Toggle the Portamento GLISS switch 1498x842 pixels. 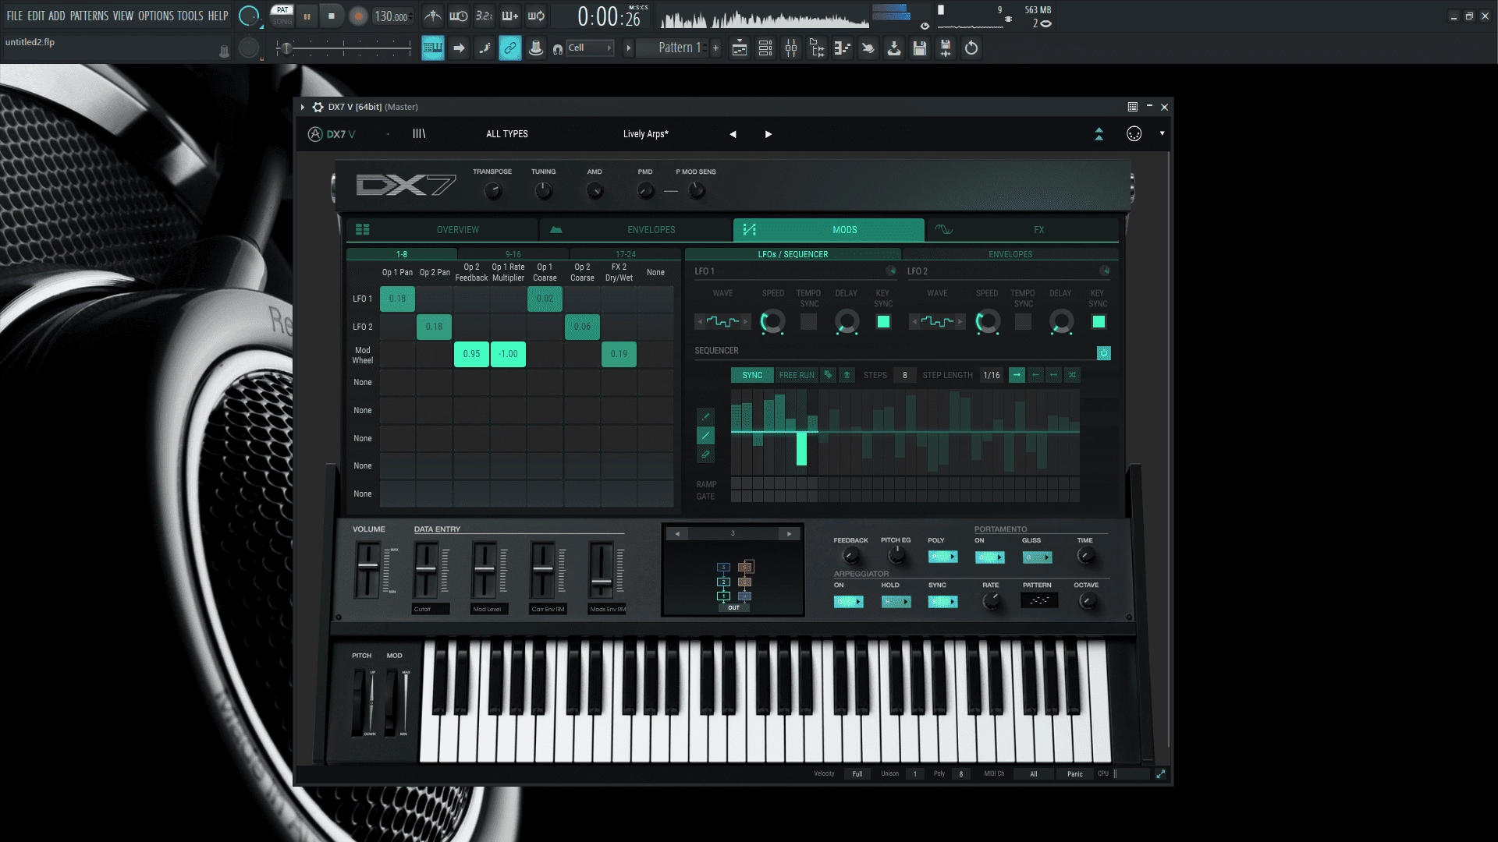[x=1037, y=557]
